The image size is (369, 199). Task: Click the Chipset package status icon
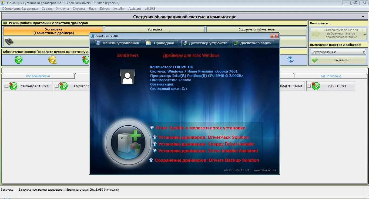(63, 86)
